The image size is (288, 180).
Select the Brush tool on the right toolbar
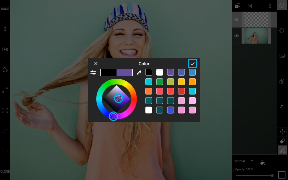(x=282, y=150)
